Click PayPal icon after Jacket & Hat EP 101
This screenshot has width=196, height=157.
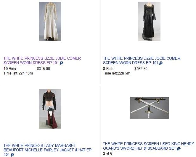(x=12, y=155)
